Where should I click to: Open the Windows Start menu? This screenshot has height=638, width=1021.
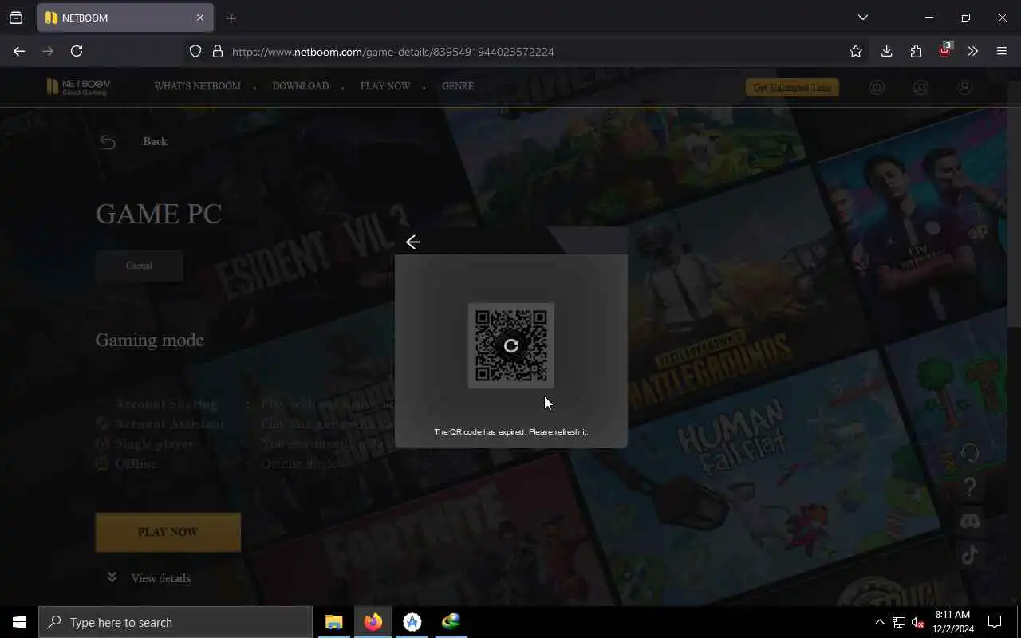tap(19, 622)
